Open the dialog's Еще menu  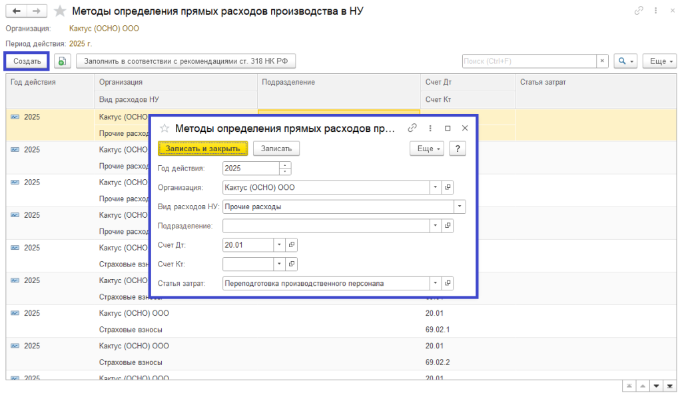(x=426, y=149)
